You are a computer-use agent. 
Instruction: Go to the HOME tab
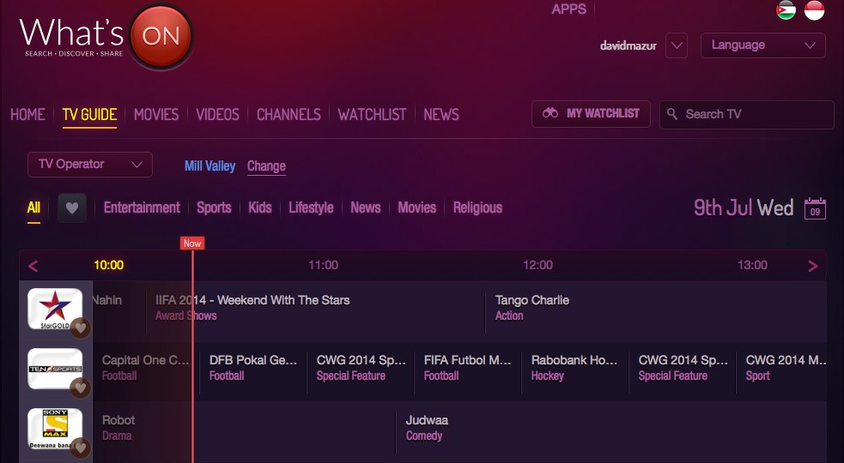tap(28, 115)
